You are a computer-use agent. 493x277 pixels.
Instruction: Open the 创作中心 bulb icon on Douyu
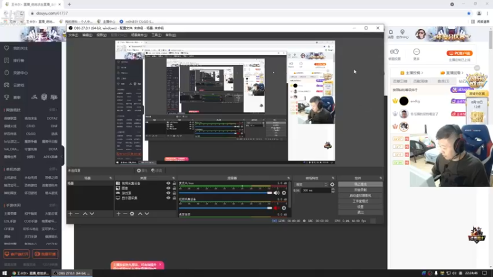click(402, 32)
